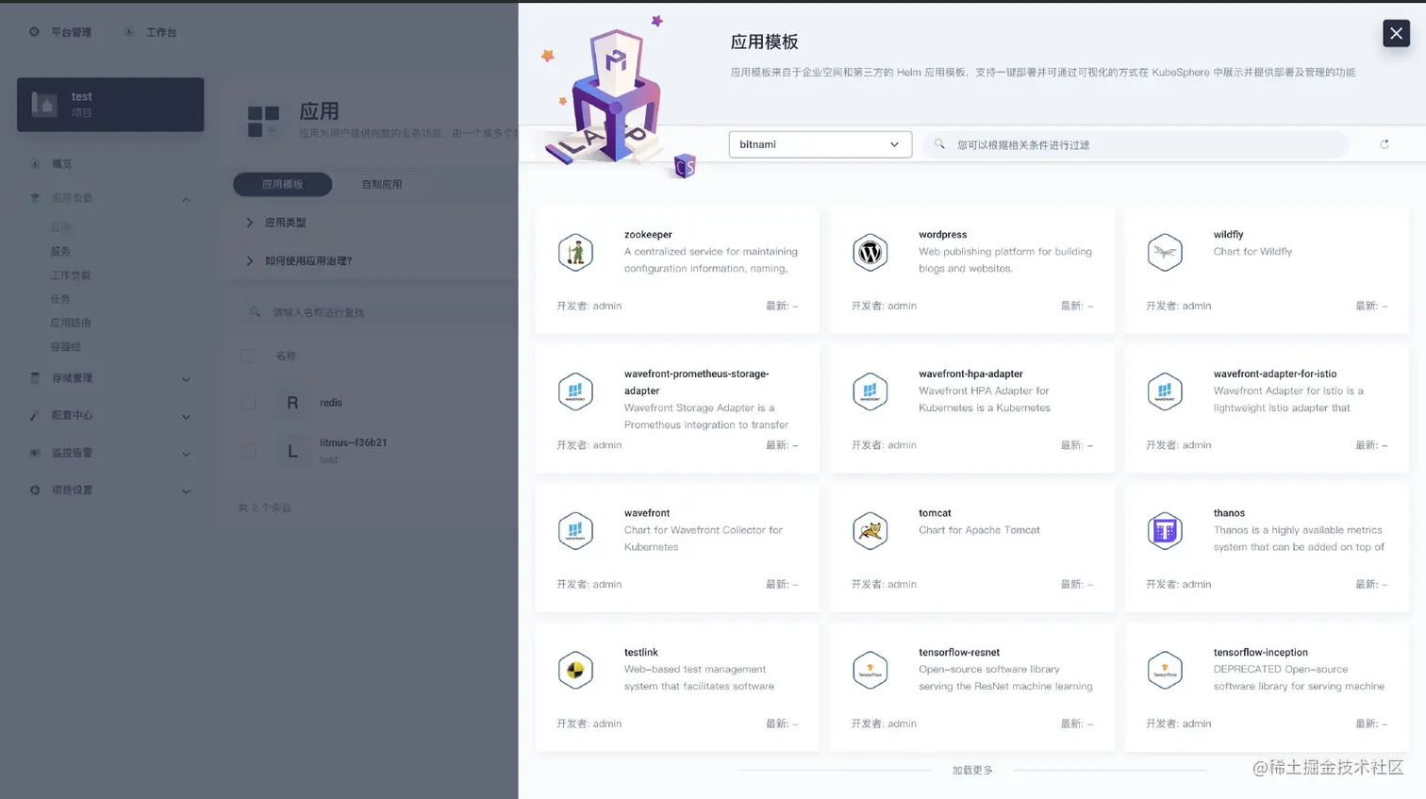Viewport: 1426px width, 799px height.
Task: Switch to the 自制应用 tab
Action: pos(382,184)
